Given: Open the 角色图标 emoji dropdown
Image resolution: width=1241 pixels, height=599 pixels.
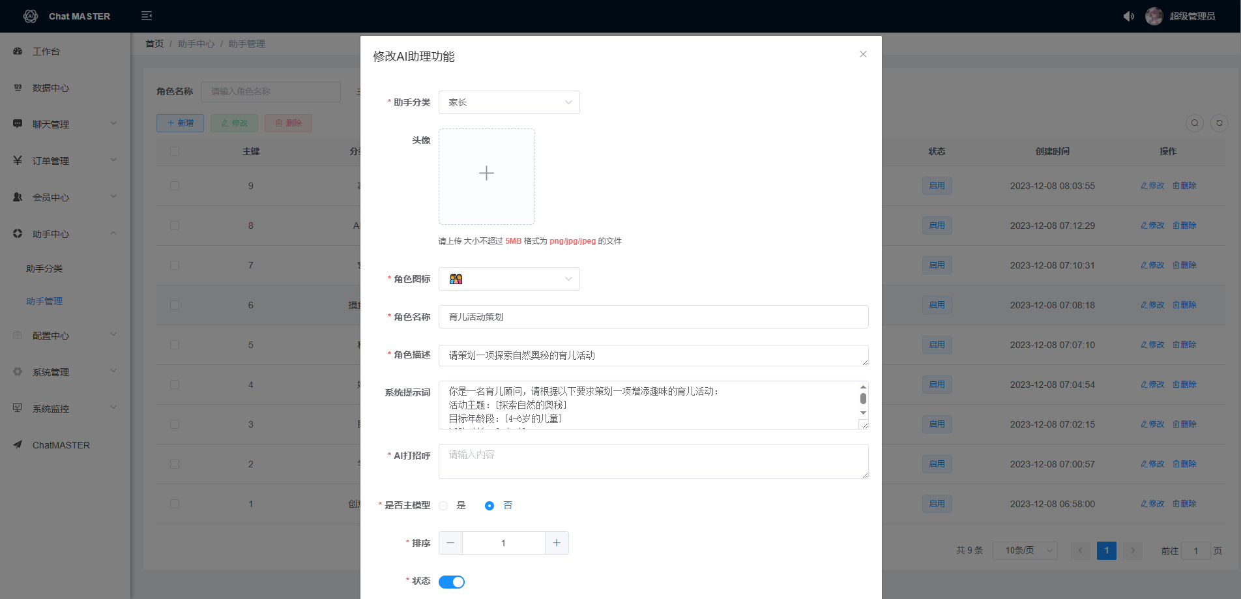Looking at the screenshot, I should pyautogui.click(x=508, y=279).
